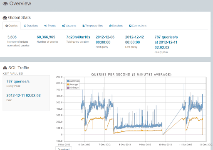
Task: Click the Download button under chart
Action: (64, 149)
